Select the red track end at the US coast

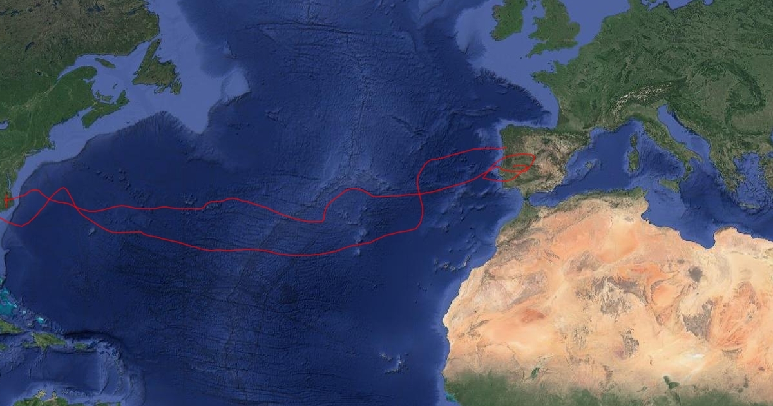(x=6, y=202)
